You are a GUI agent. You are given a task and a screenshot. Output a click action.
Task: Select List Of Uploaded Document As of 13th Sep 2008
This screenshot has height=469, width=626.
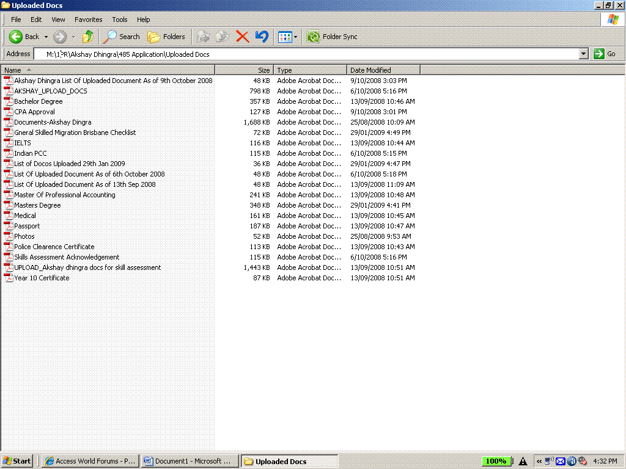(x=85, y=184)
